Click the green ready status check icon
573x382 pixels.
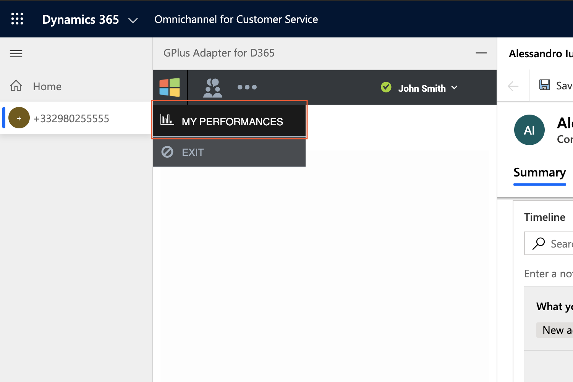click(x=386, y=87)
